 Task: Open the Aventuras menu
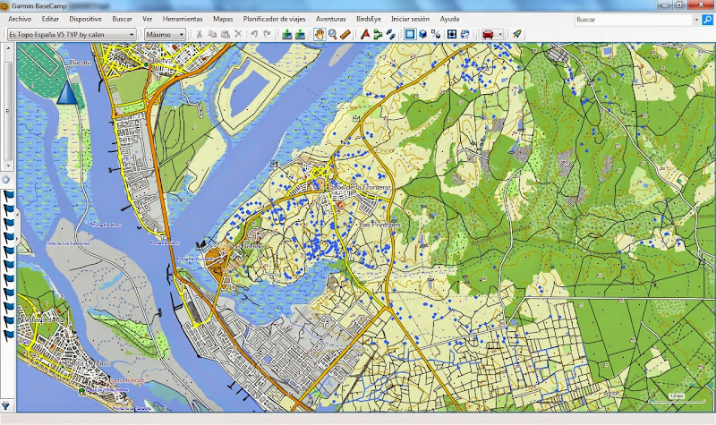click(330, 19)
